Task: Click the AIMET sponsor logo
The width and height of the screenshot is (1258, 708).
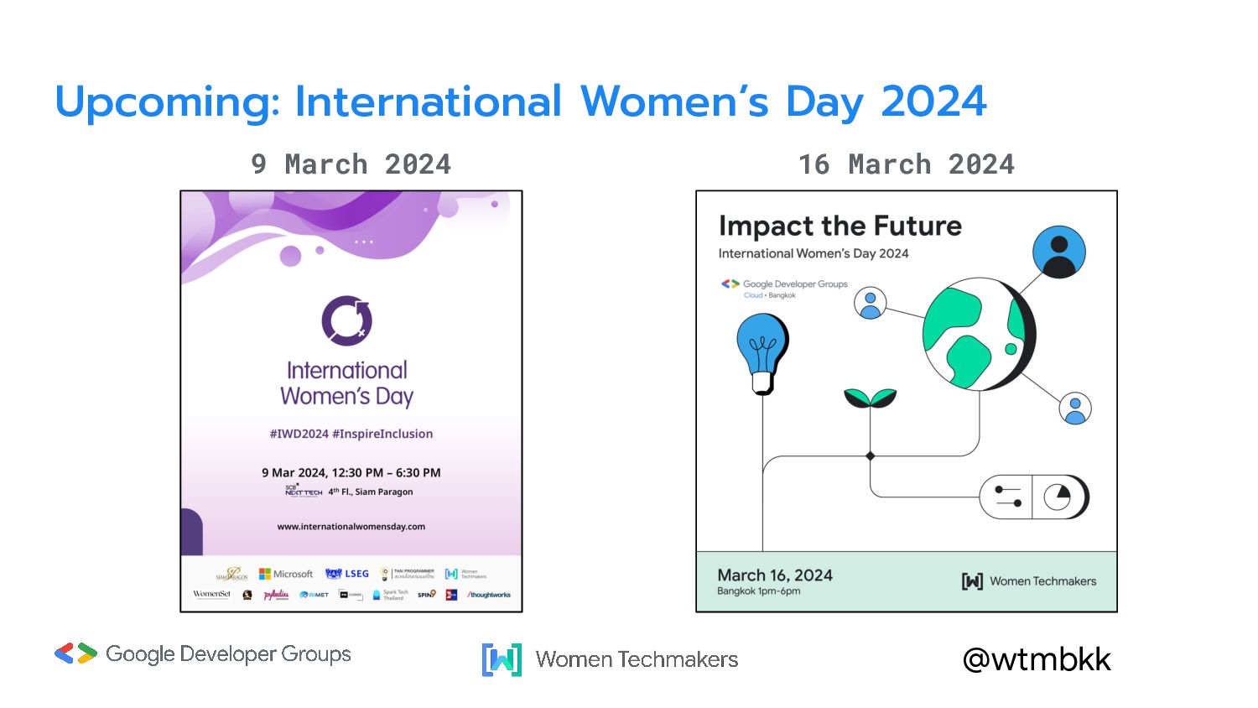Action: 314,595
